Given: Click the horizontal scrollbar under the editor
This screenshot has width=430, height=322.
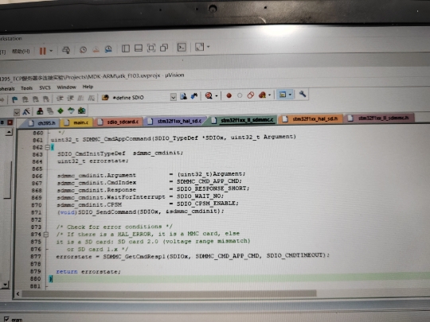Looking at the screenshot, I should pyautogui.click(x=169, y=293).
